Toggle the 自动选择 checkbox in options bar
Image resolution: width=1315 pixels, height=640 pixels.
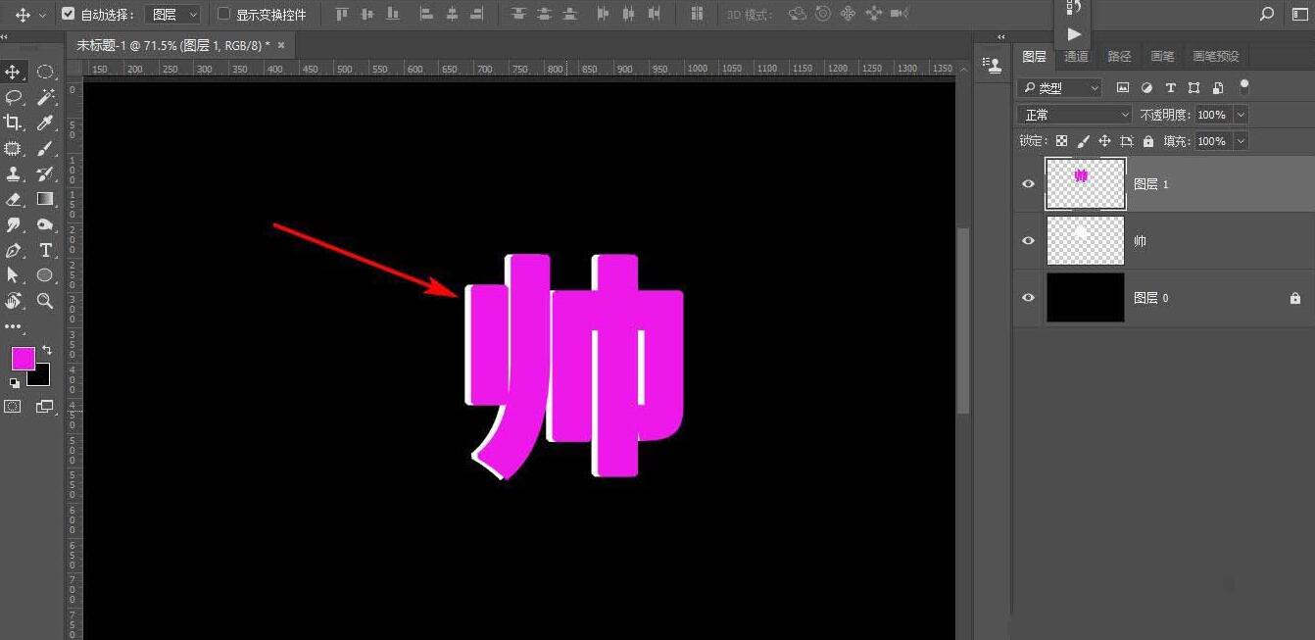coord(68,14)
